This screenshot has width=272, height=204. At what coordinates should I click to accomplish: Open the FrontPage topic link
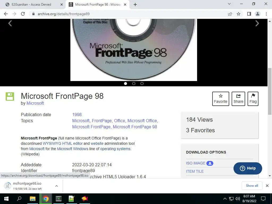(x=102, y=121)
